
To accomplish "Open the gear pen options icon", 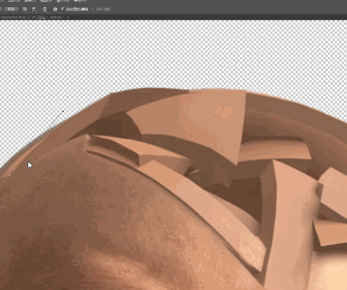I will pos(55,9).
